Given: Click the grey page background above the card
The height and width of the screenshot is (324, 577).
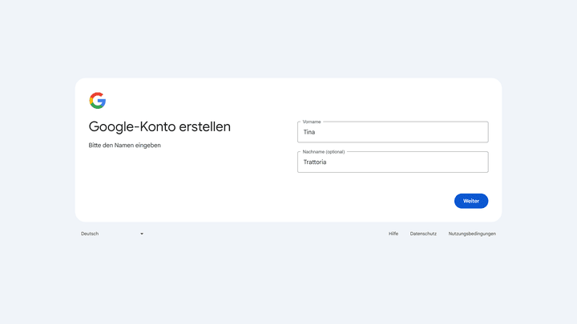Looking at the screenshot, I should coord(288,40).
